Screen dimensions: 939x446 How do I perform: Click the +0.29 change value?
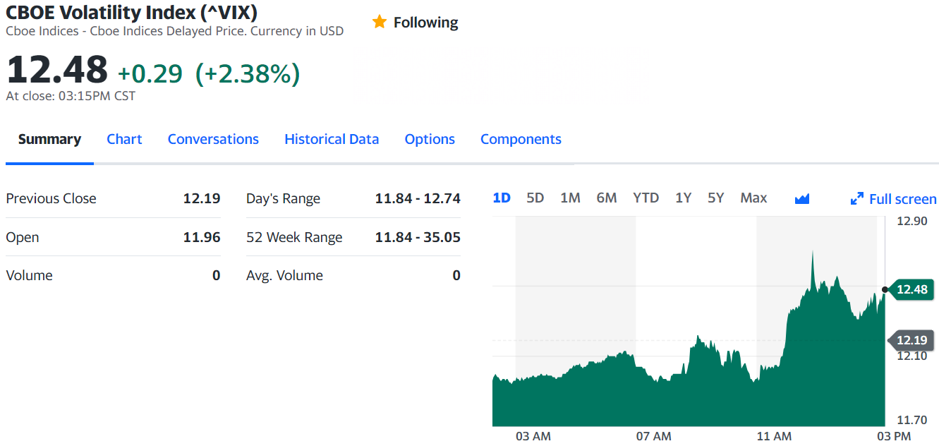tap(150, 73)
